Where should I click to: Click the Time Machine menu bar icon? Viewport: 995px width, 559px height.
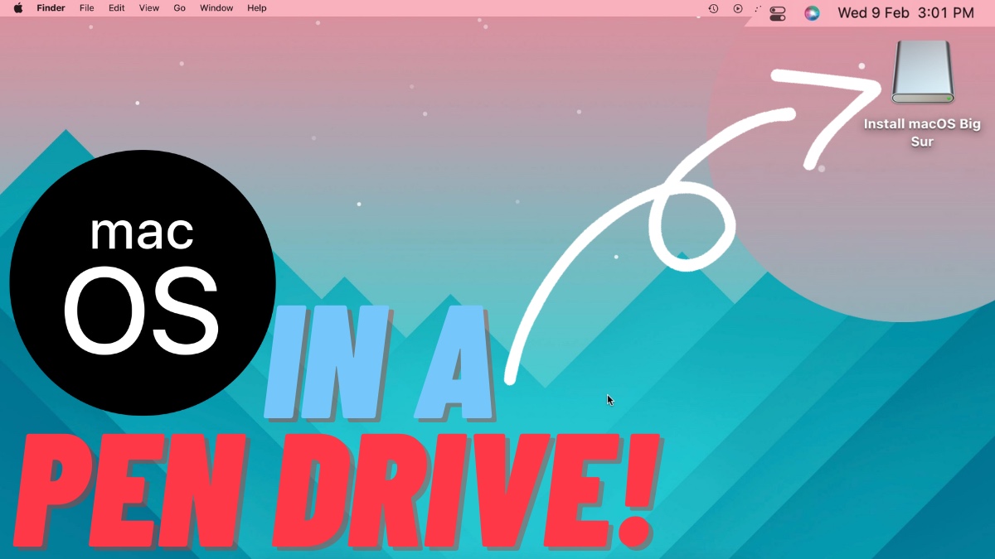point(712,8)
